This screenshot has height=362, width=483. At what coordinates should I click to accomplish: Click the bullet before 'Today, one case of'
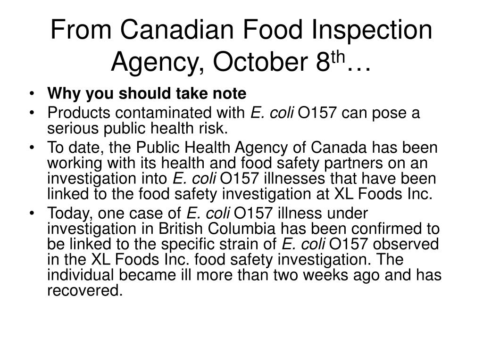32,214
